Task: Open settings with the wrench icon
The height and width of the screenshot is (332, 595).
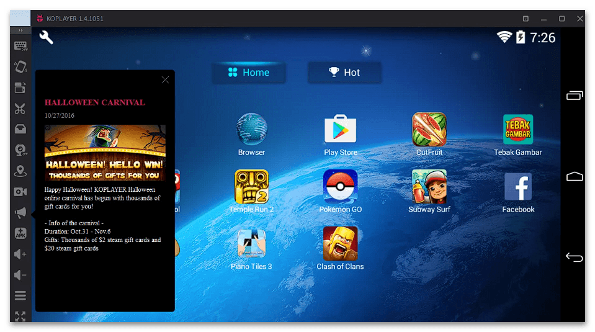Action: [47, 37]
